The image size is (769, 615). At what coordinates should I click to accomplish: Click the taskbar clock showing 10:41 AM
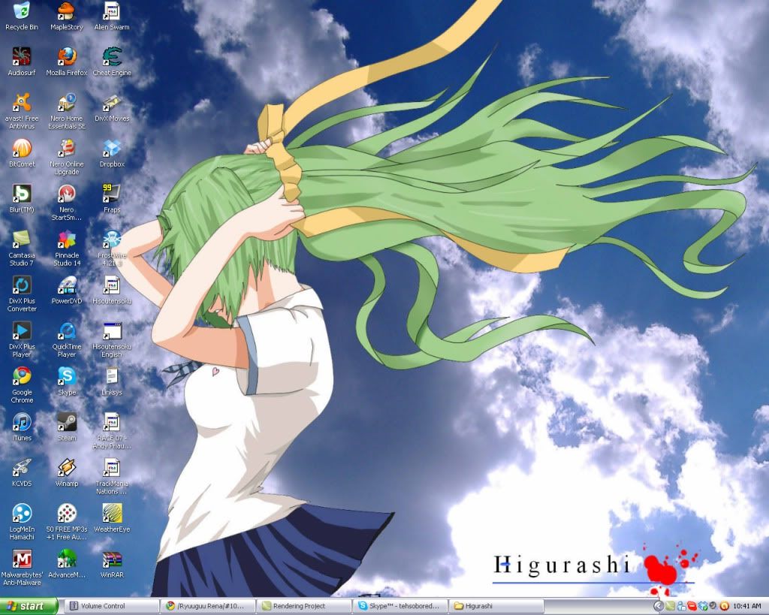tap(747, 606)
